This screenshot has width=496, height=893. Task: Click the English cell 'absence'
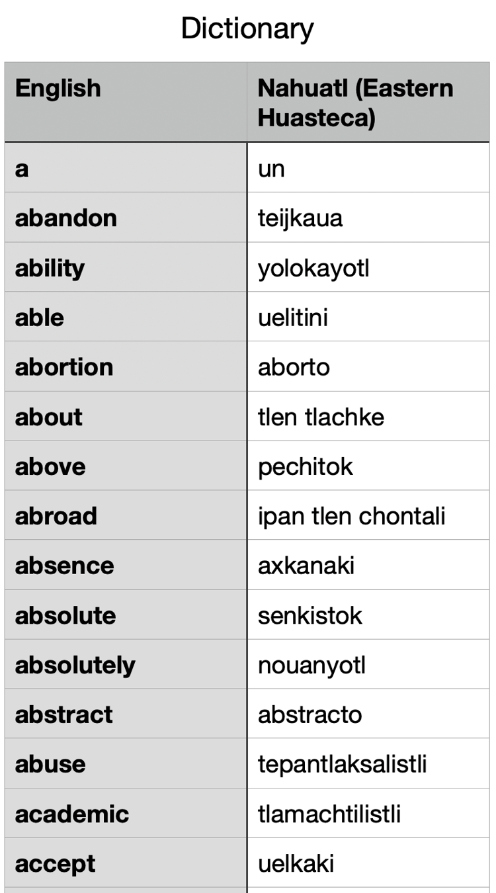[65, 566]
